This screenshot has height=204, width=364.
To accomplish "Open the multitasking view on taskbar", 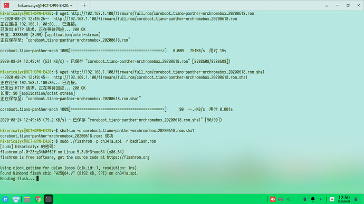I will (x=16, y=199).
